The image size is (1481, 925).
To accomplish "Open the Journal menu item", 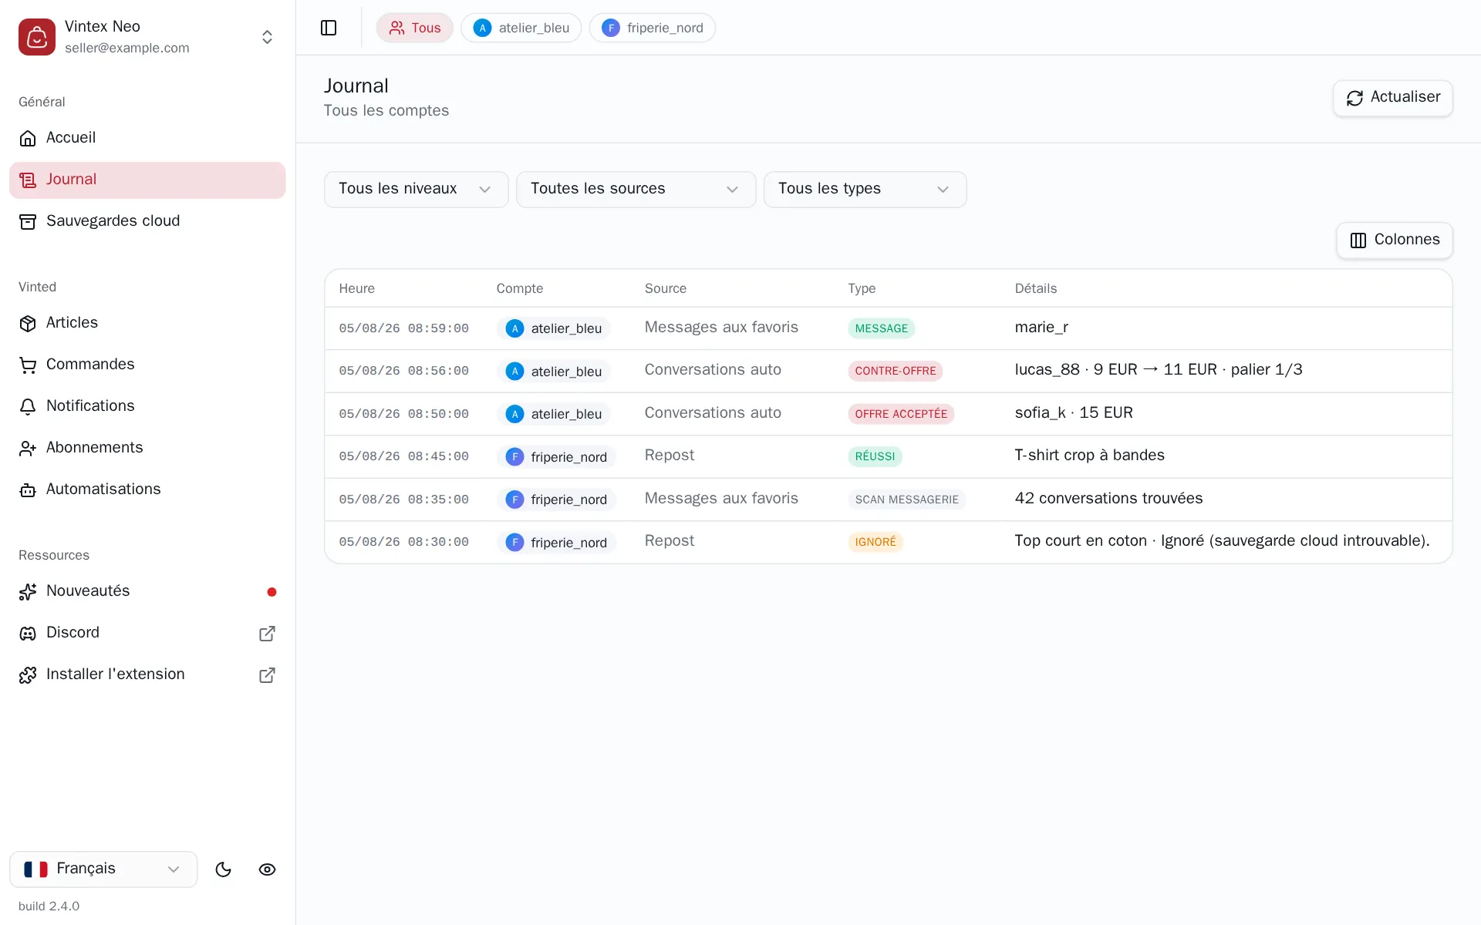I will point(147,180).
